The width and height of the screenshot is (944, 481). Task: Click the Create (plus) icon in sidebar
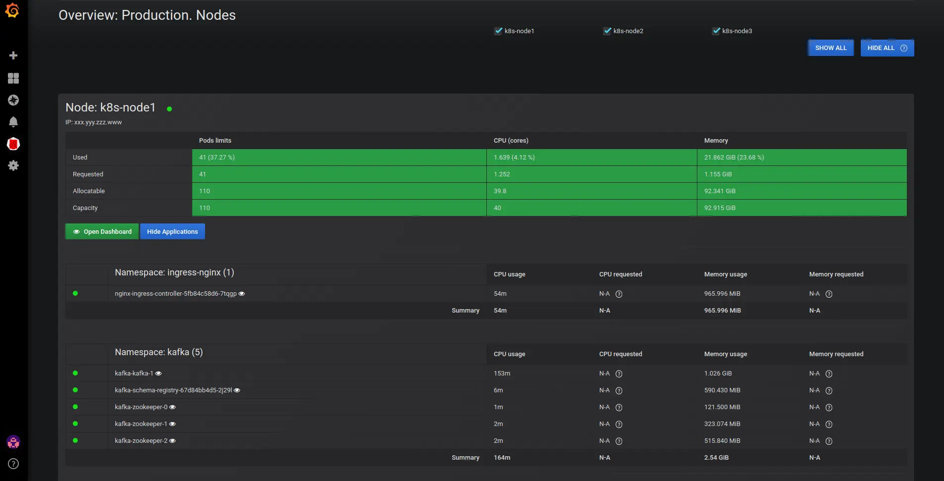(13, 55)
